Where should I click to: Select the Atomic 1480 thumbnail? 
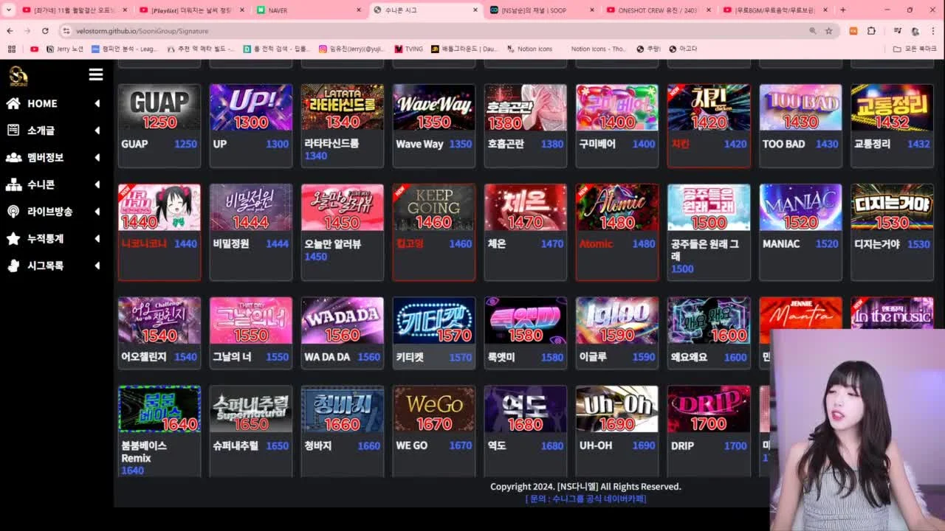[x=617, y=208]
